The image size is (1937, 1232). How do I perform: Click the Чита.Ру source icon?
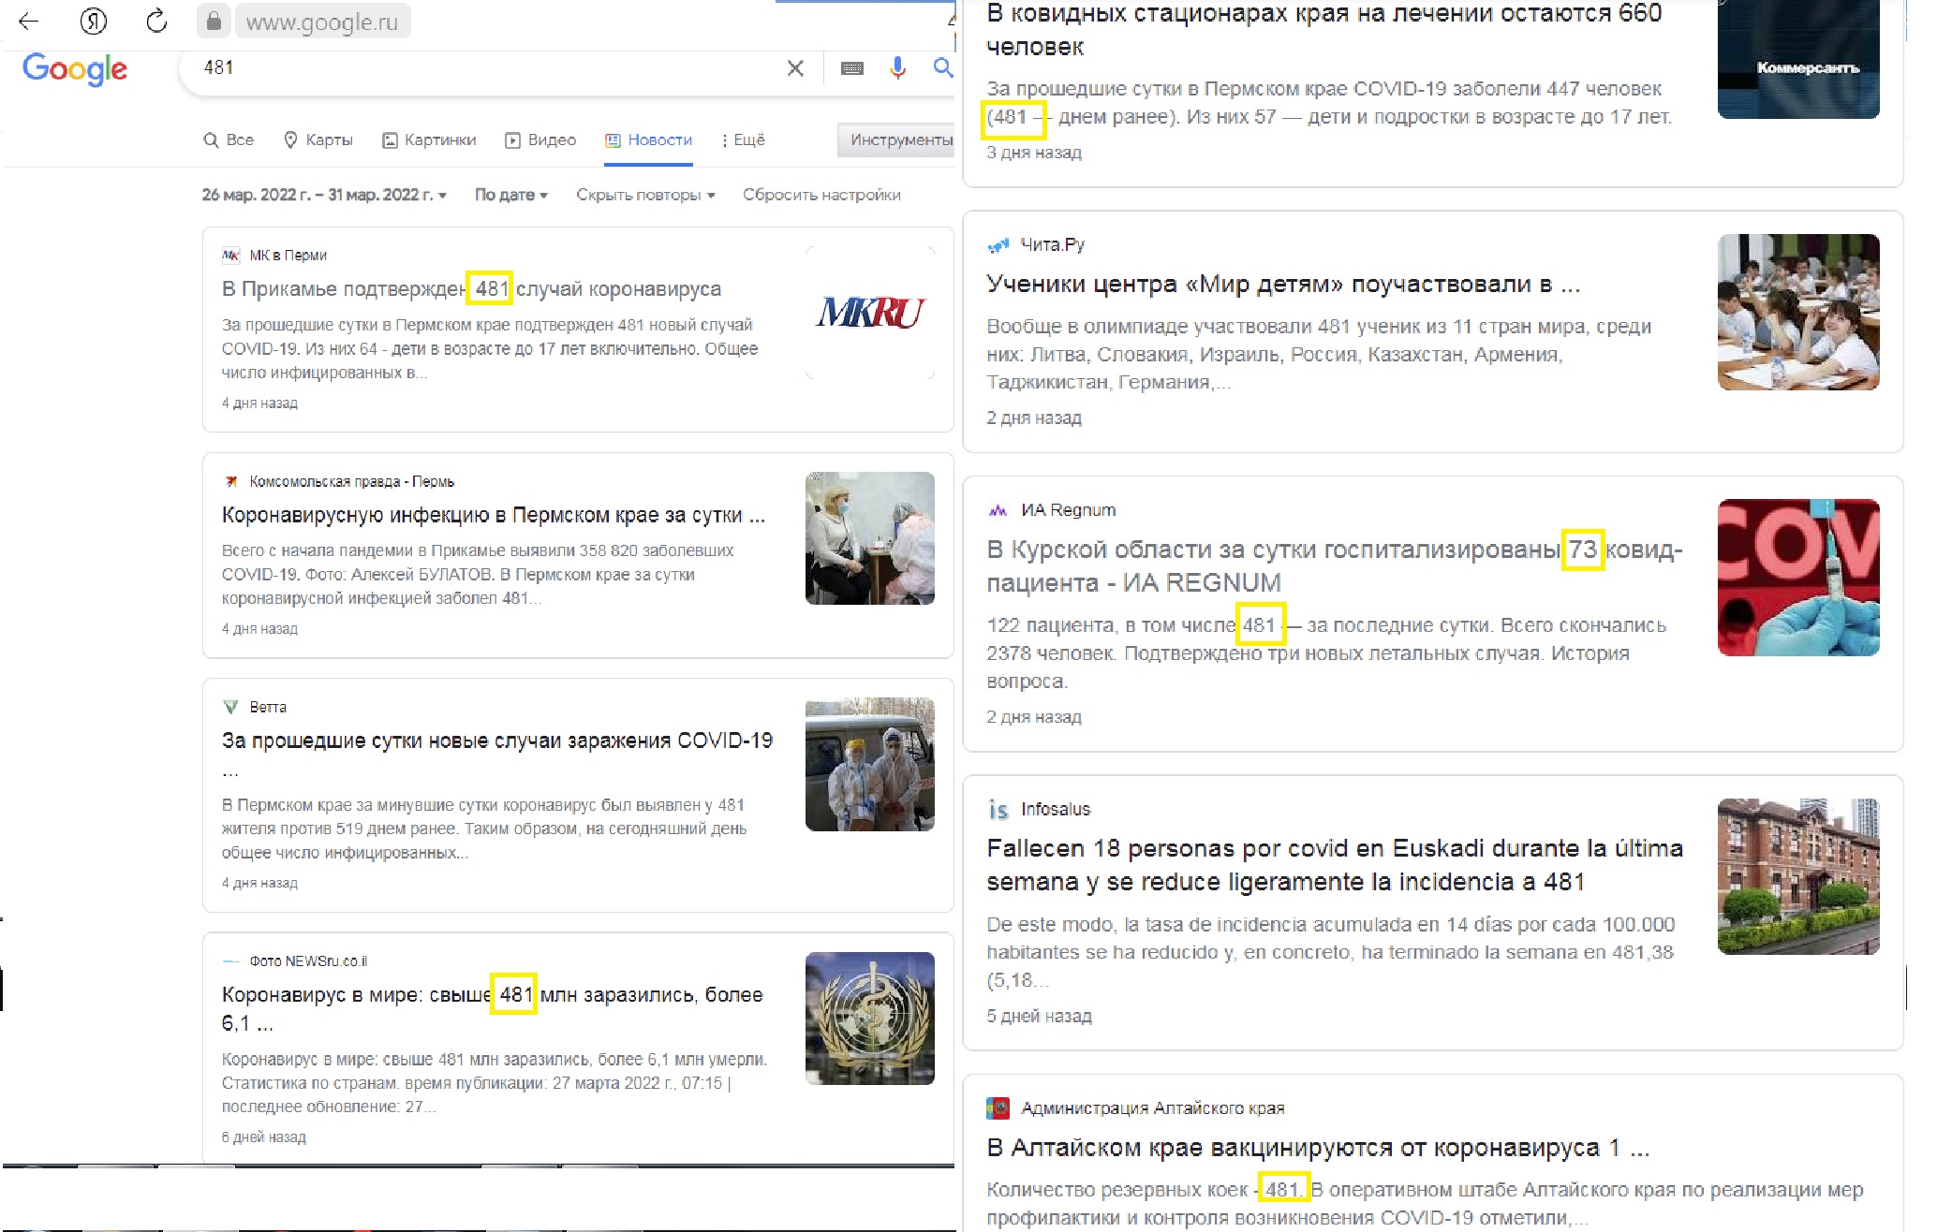[998, 244]
